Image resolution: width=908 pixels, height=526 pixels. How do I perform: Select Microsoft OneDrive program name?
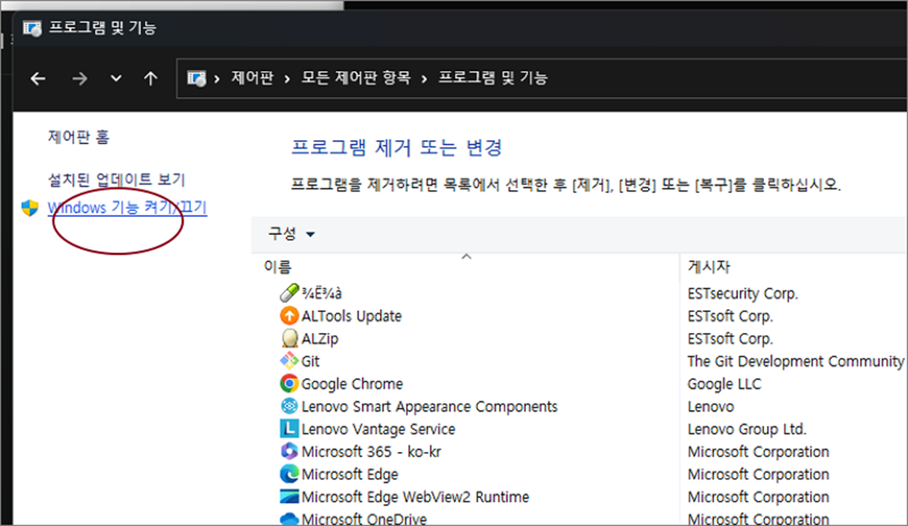coord(364,519)
